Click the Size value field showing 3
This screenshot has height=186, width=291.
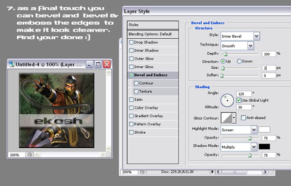tap(269, 68)
